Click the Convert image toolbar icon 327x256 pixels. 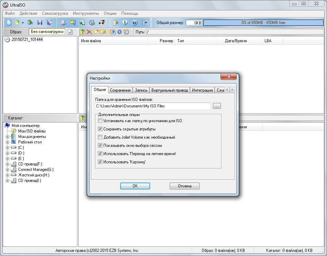(82, 23)
